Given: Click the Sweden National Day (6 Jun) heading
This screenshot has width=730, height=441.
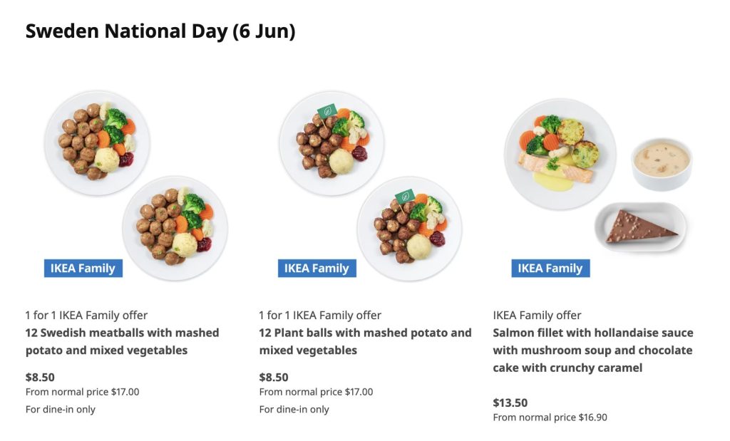Looking at the screenshot, I should (x=160, y=31).
